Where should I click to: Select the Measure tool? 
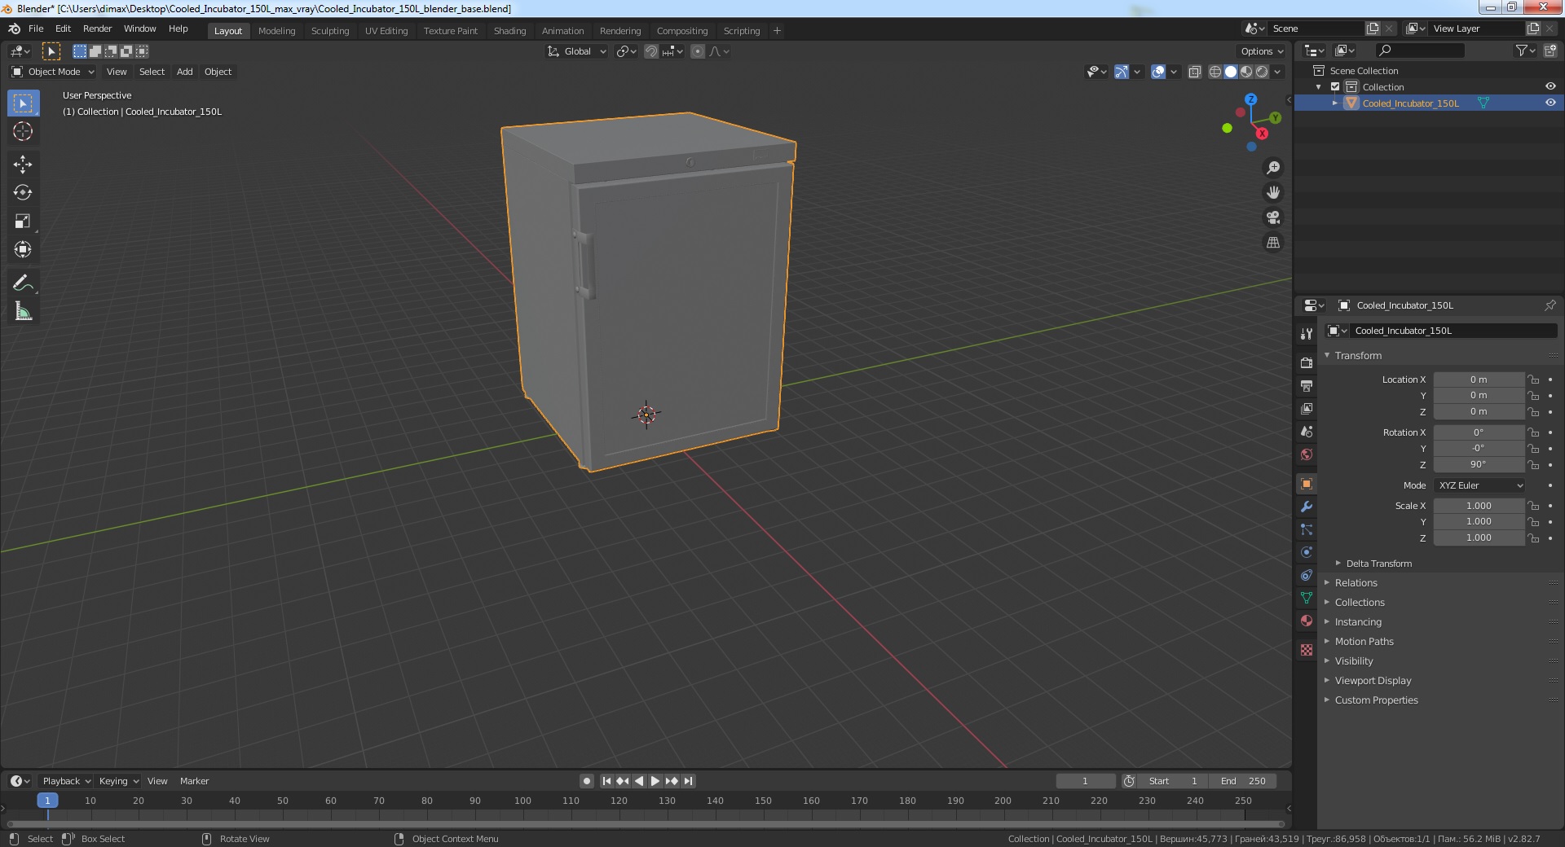tap(23, 312)
